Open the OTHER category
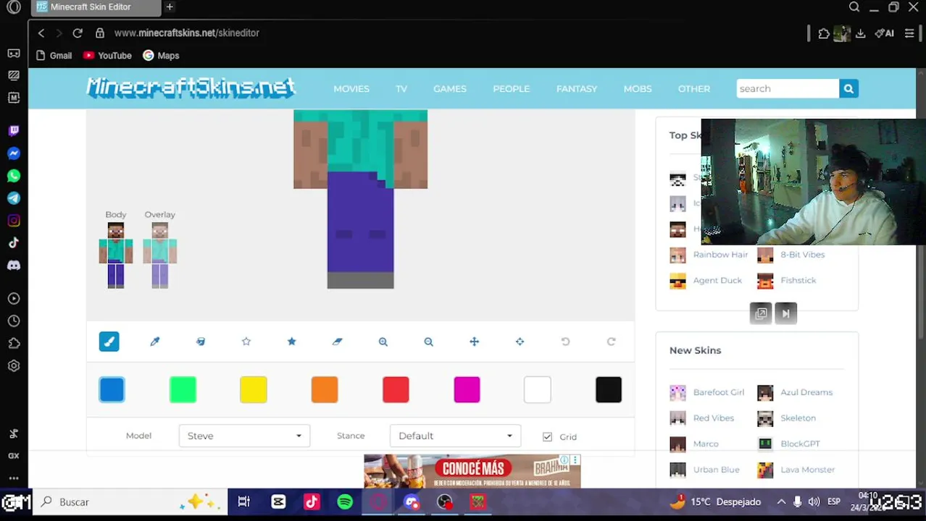 click(x=694, y=88)
